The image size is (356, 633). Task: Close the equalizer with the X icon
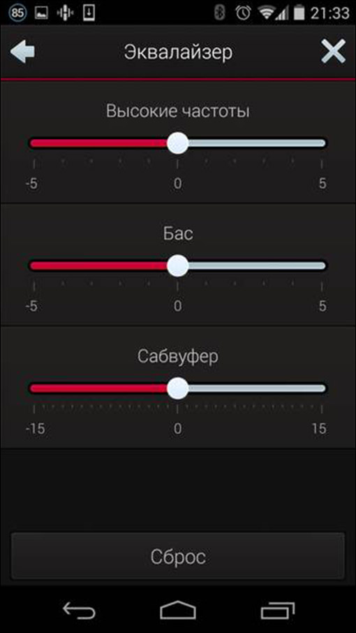pyautogui.click(x=333, y=51)
